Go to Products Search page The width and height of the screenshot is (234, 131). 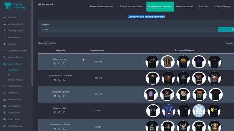tap(15, 31)
